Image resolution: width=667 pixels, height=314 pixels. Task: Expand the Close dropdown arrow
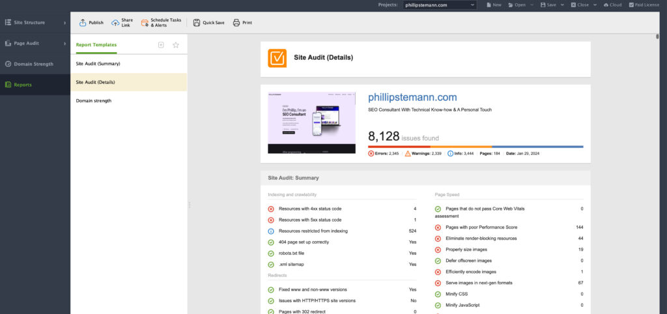click(595, 5)
